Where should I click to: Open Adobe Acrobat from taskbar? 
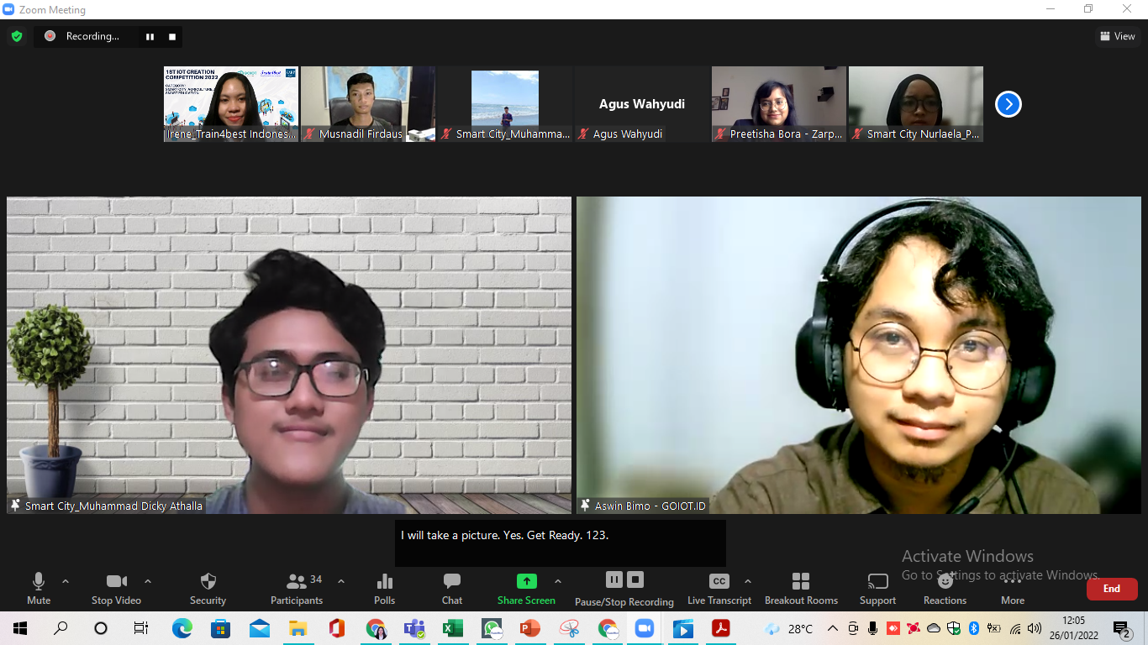tap(721, 628)
